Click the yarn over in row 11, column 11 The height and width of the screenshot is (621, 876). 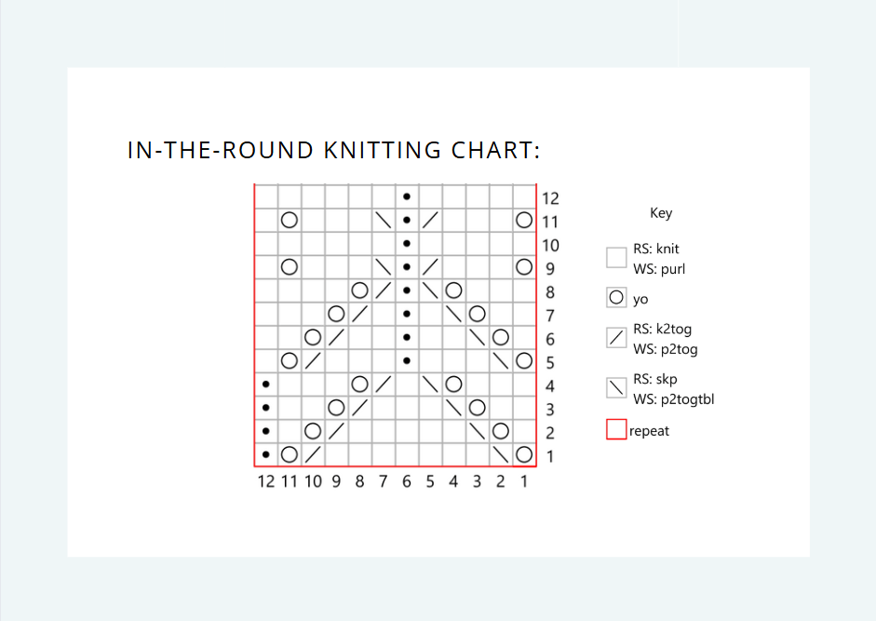pyautogui.click(x=290, y=221)
